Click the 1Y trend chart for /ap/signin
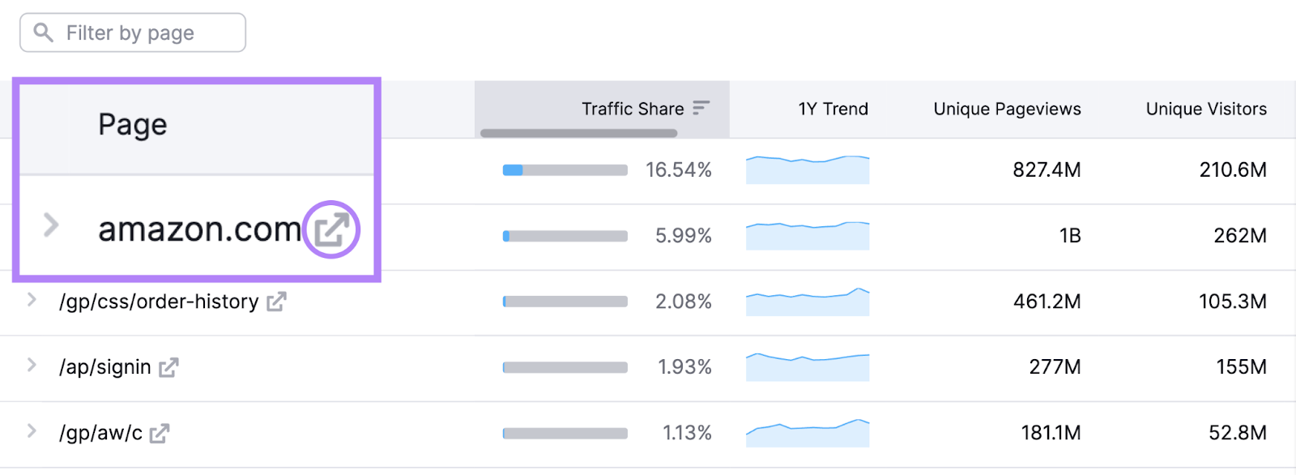The image size is (1296, 475). click(x=808, y=367)
